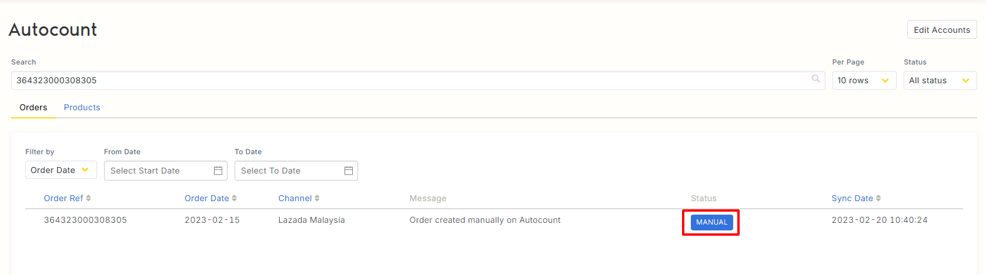Image resolution: width=986 pixels, height=275 pixels.
Task: Click the Edit Accounts button
Action: (941, 30)
